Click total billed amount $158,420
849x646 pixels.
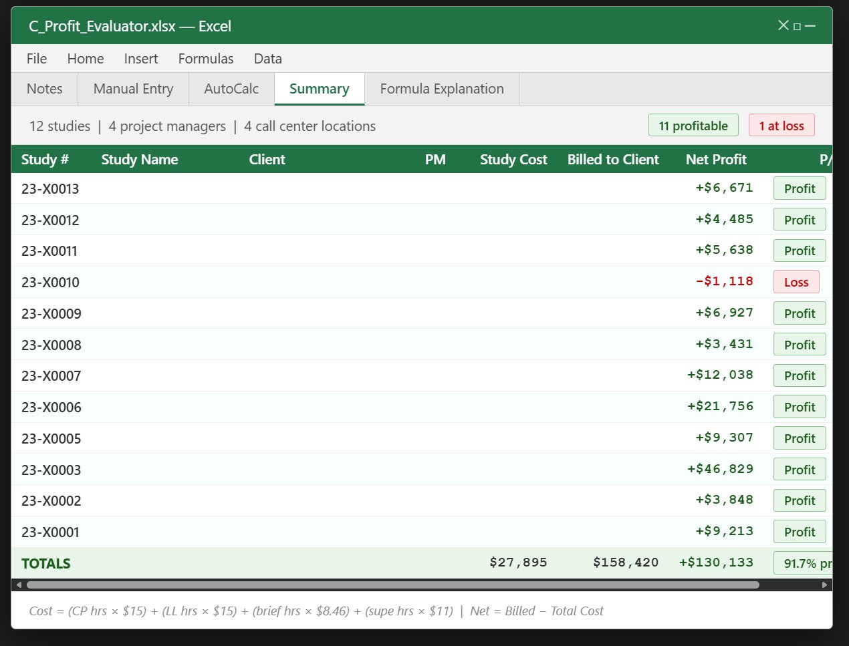point(626,562)
